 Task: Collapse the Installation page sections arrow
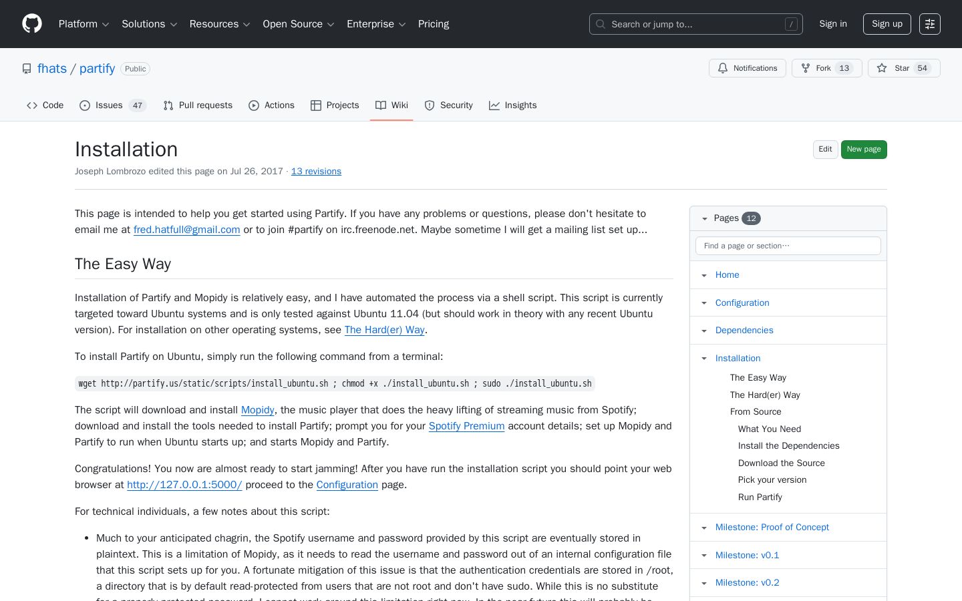pyautogui.click(x=704, y=359)
